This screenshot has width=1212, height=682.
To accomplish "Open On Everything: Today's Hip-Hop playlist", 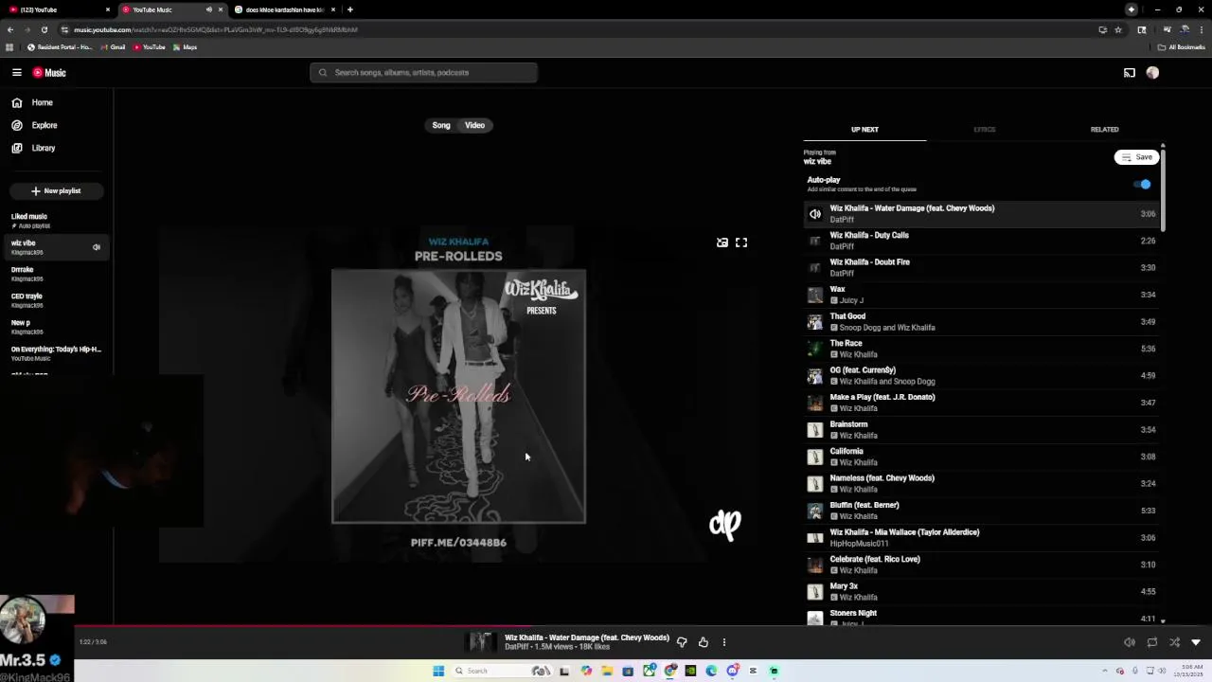I will [57, 353].
